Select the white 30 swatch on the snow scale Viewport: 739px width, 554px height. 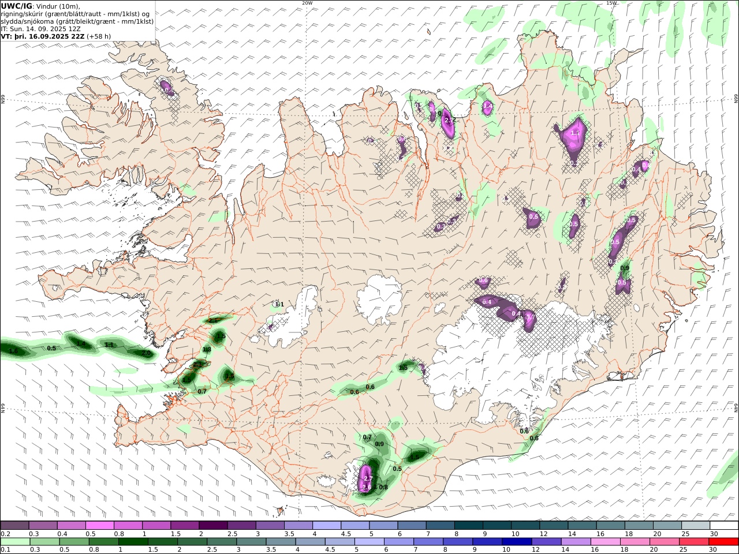point(724,525)
